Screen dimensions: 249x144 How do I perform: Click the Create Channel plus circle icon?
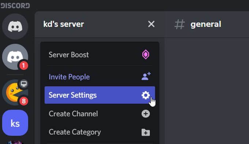point(146,114)
